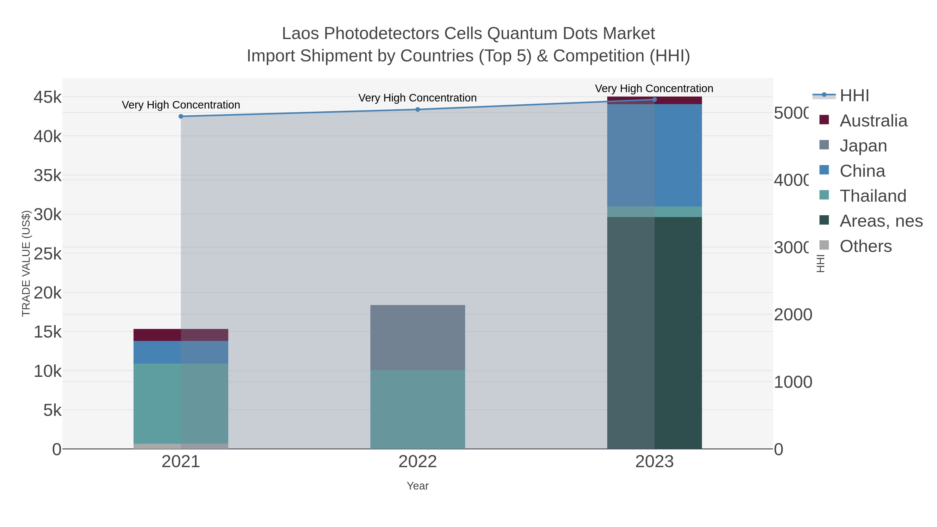Click the 2022 x-axis label

tap(417, 462)
